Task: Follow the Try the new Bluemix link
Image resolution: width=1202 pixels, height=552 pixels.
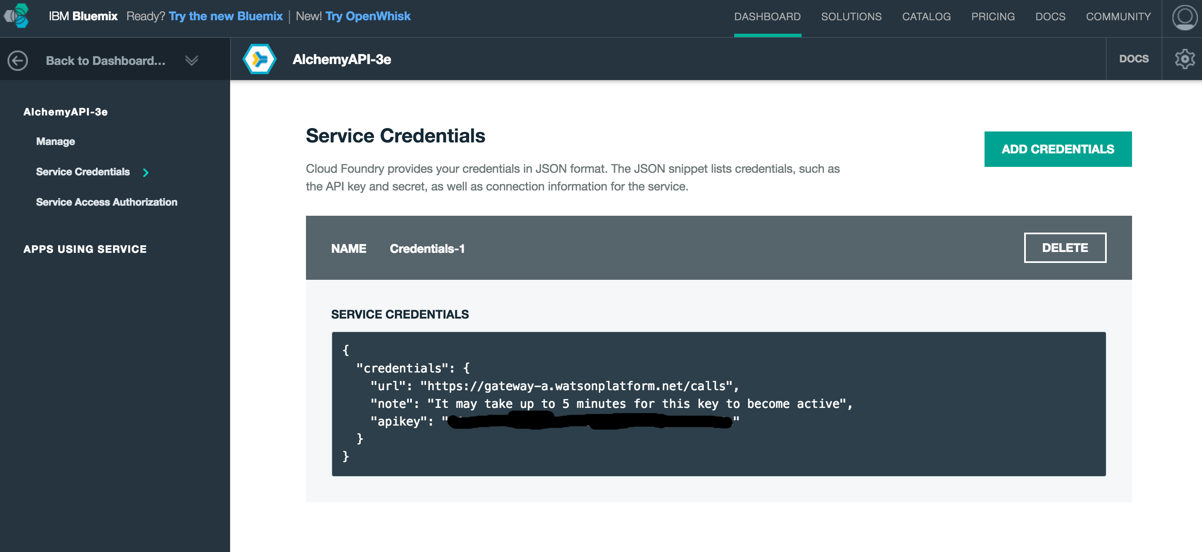Action: (226, 16)
